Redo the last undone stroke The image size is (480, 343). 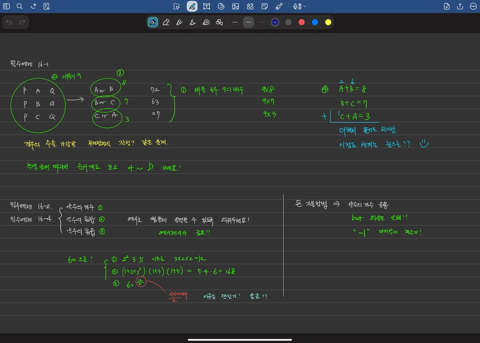(22, 22)
